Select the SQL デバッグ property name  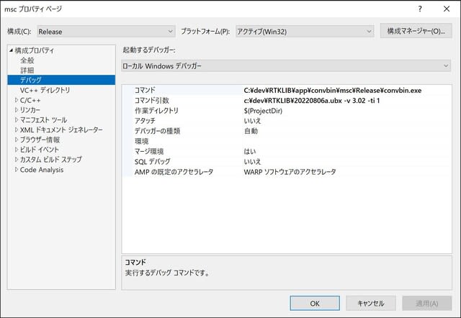[x=152, y=161]
